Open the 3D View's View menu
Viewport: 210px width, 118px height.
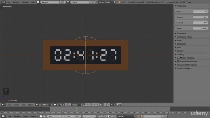[x=10, y=105]
